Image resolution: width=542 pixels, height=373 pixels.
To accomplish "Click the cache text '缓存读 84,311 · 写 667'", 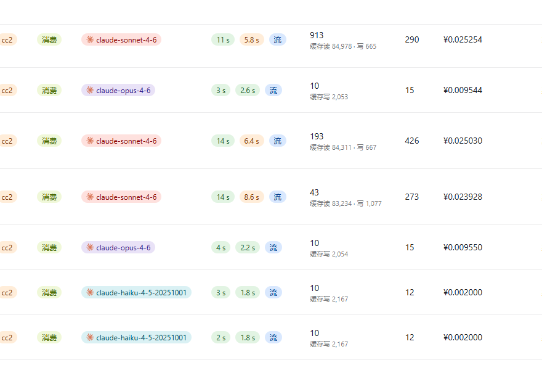I will click(343, 147).
